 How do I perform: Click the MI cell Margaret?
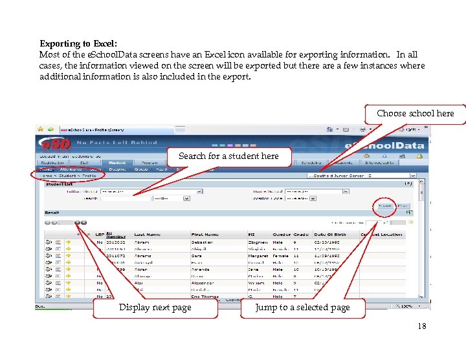[x=258, y=256]
